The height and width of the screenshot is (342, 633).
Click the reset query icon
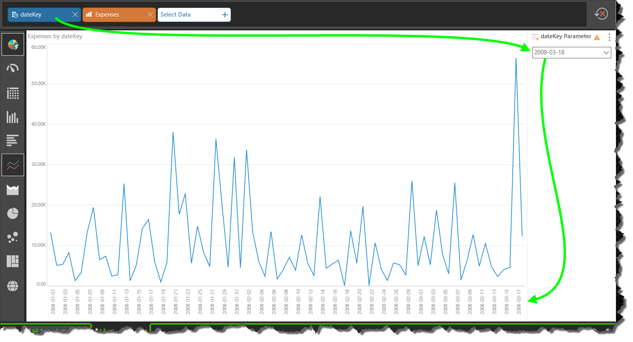coord(601,14)
